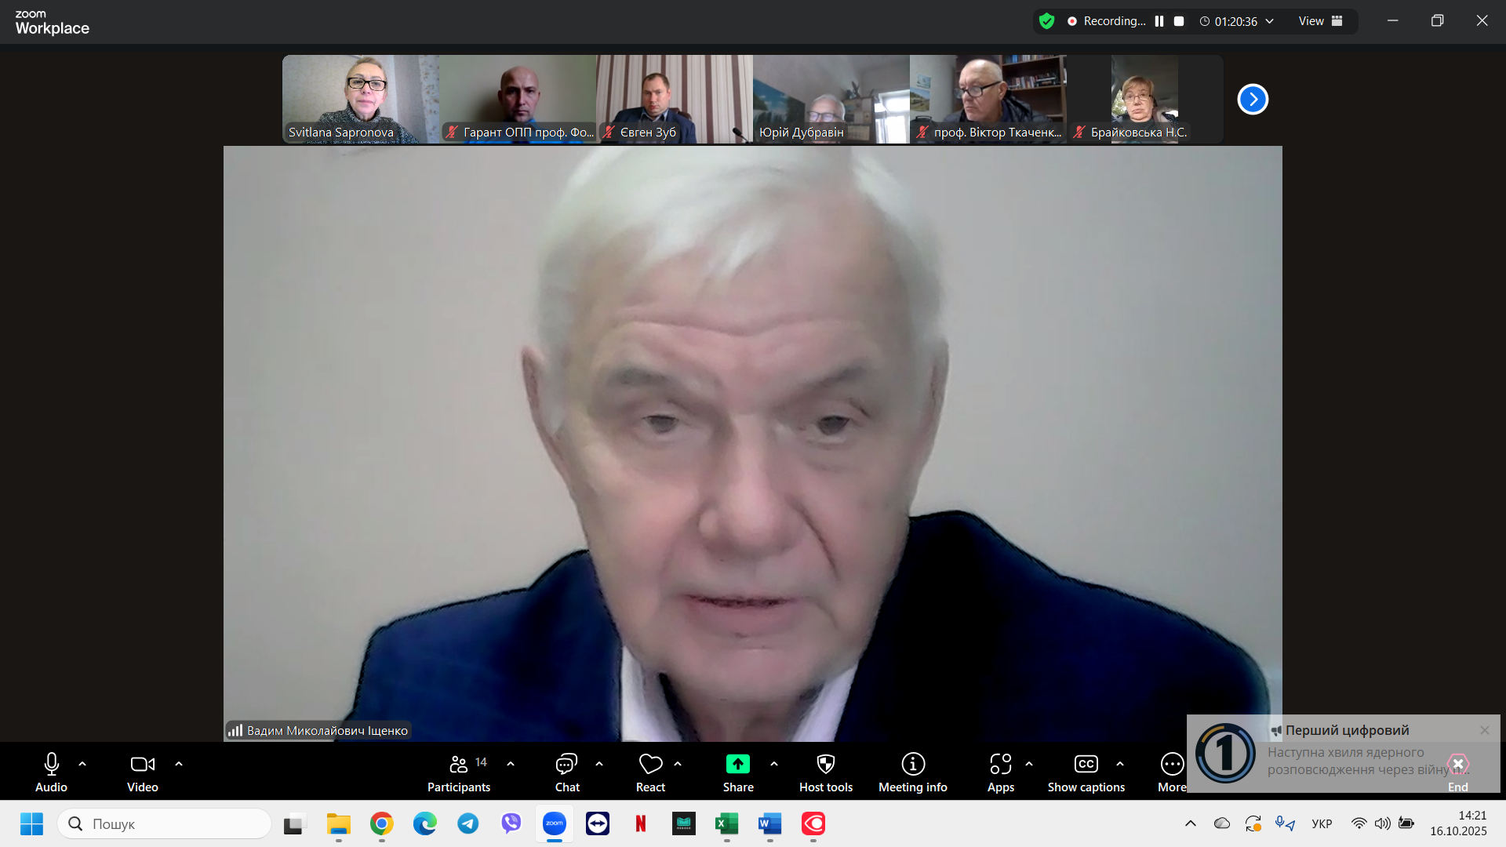Open the More options menu

coord(1172,764)
